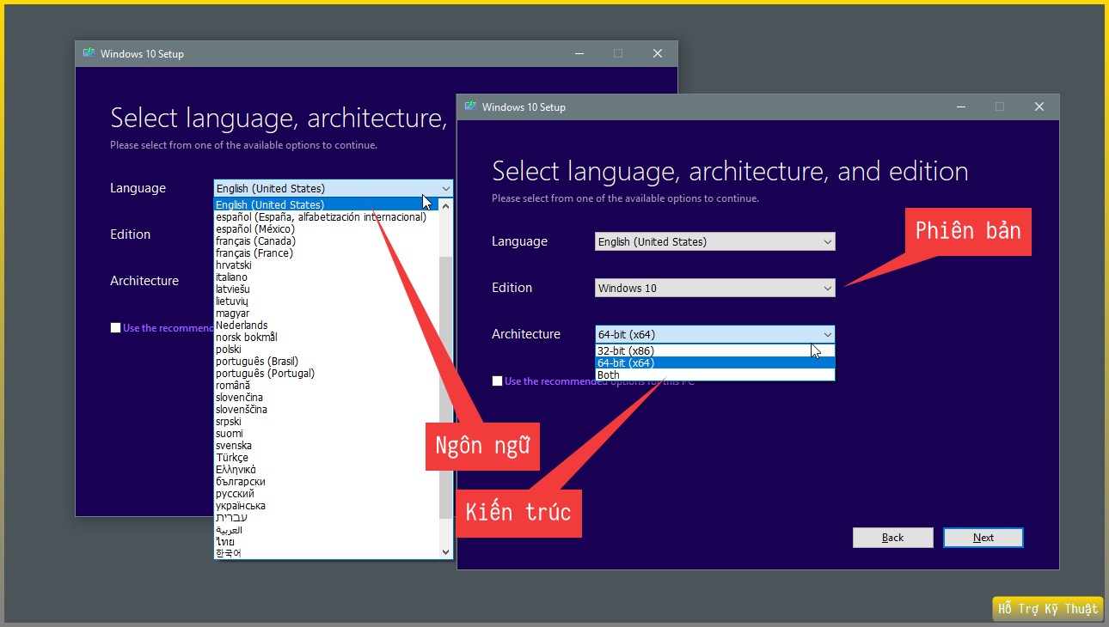Select русский in language list
Viewport: 1109px width, 627px height.
click(x=326, y=493)
